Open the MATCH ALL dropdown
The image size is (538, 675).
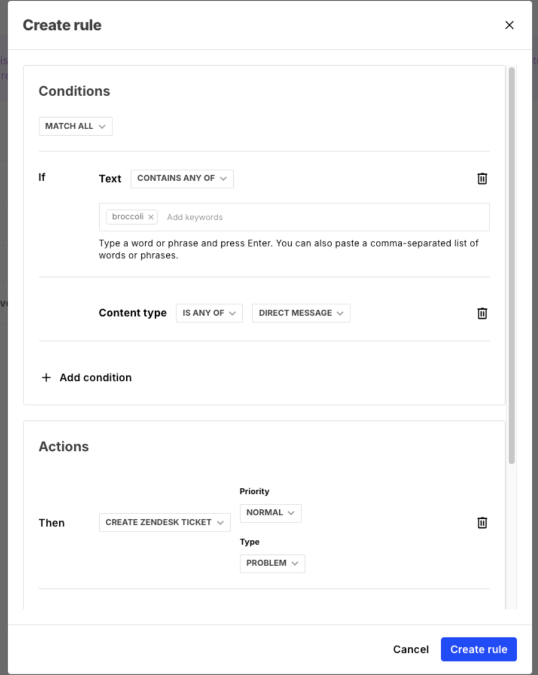[x=75, y=126]
